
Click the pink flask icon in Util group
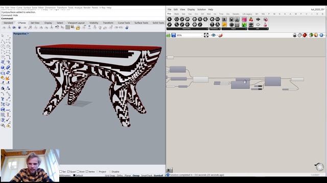[x=265, y=25]
